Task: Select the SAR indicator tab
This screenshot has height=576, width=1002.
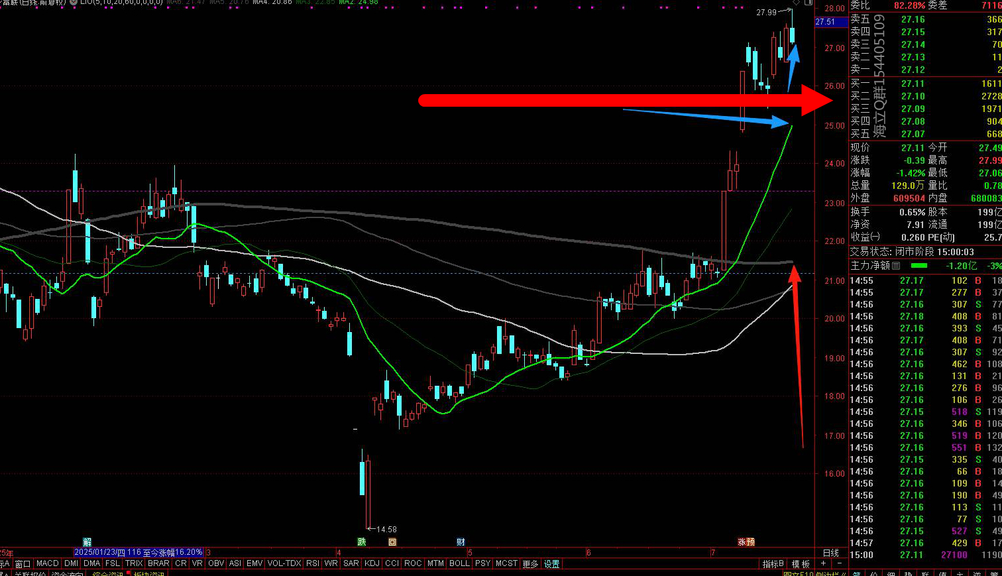Action: pos(351,563)
